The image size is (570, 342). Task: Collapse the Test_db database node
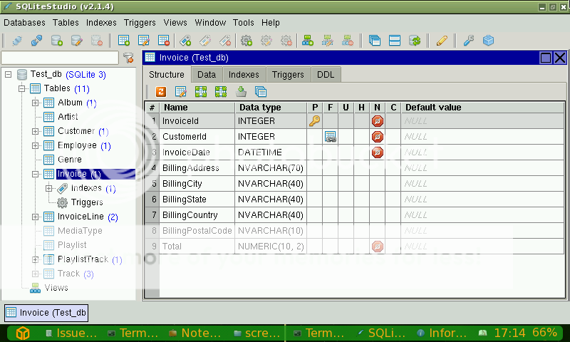pos(8,75)
